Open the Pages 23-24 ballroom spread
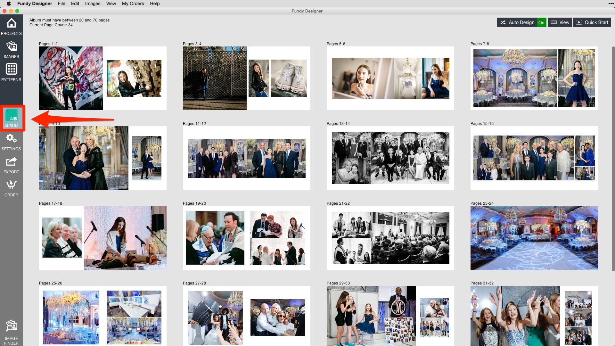This screenshot has height=346, width=615. [534, 238]
